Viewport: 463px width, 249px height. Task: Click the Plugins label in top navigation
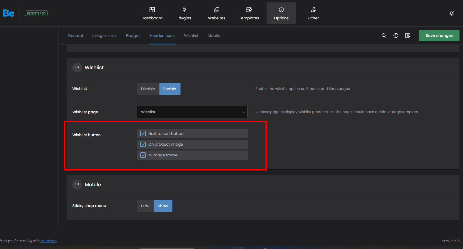(x=184, y=18)
